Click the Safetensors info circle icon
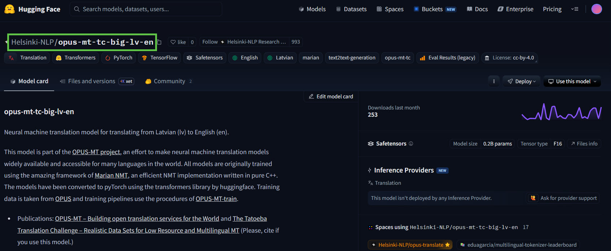The height and width of the screenshot is (251, 611). [x=411, y=144]
